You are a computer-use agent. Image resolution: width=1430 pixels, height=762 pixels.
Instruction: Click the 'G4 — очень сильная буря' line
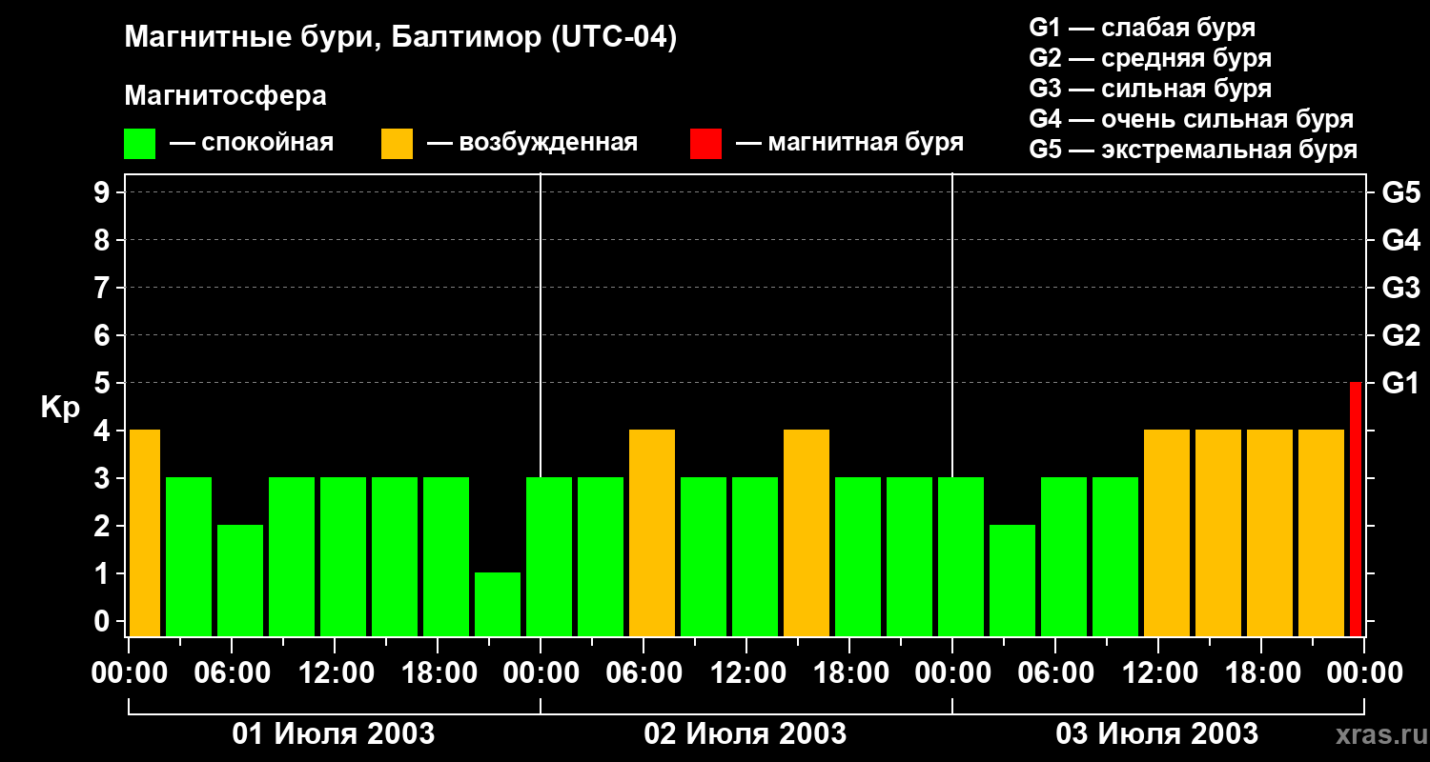tap(1192, 119)
